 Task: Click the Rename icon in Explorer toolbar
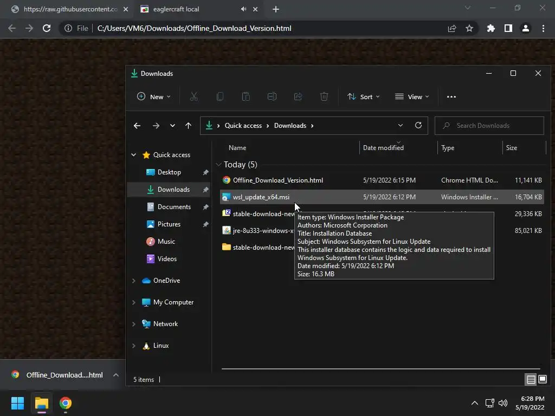coord(272,96)
